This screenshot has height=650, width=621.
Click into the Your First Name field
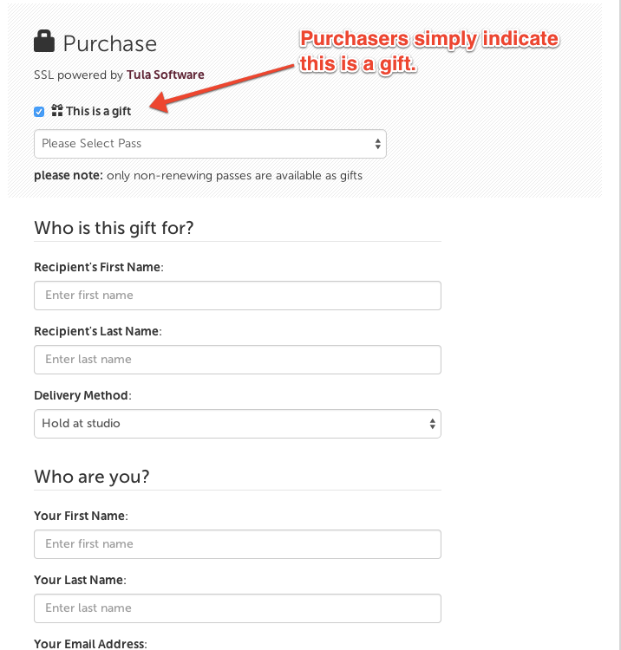pyautogui.click(x=238, y=544)
